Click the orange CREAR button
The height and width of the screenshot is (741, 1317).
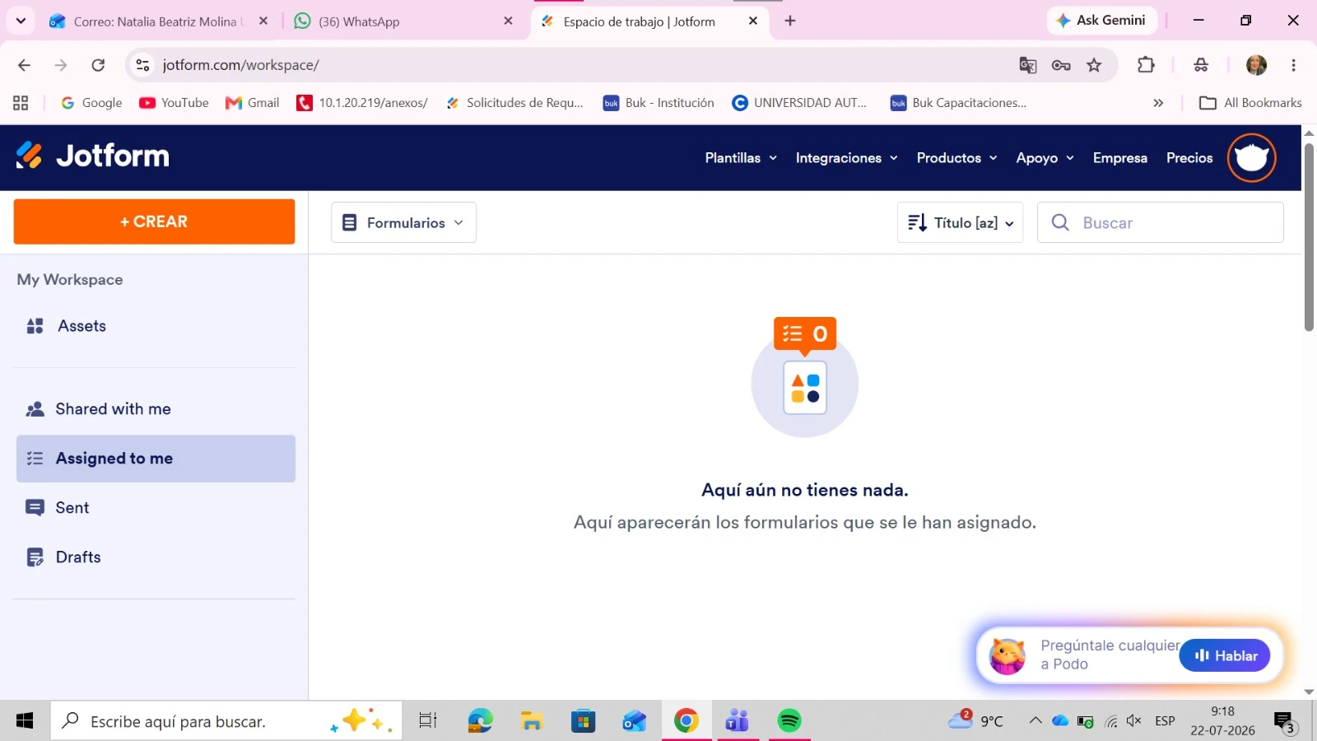(154, 221)
